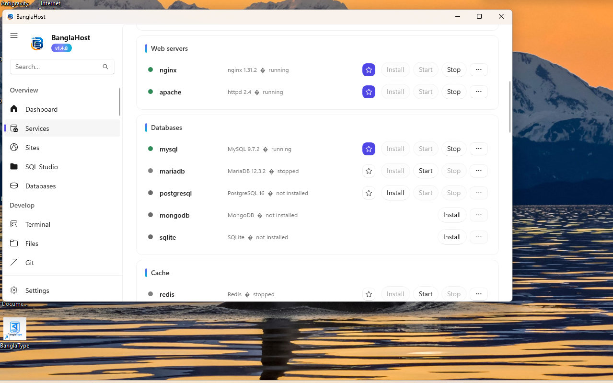Toggle favorite star for mariadb

tap(369, 171)
